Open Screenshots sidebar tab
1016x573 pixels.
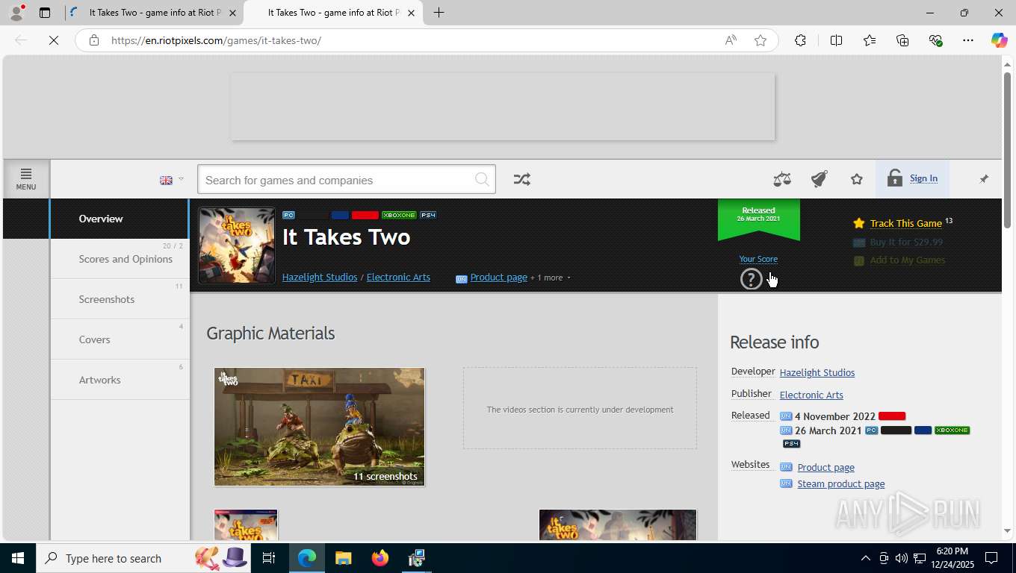coord(120,299)
